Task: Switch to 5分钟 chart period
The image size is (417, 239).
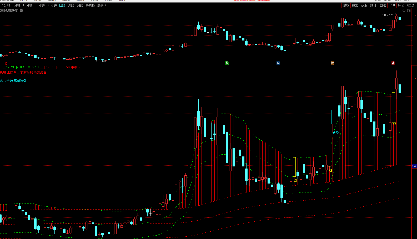Action: [16, 5]
